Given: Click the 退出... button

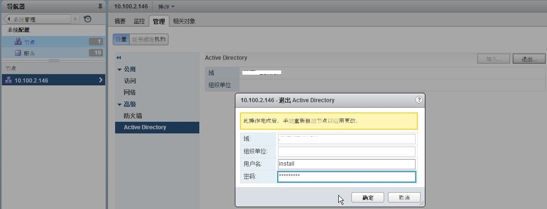Looking at the screenshot, I should pos(529,59).
